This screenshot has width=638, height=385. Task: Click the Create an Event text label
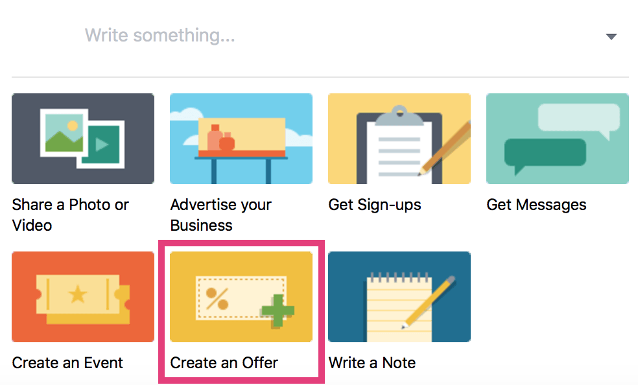pos(67,363)
